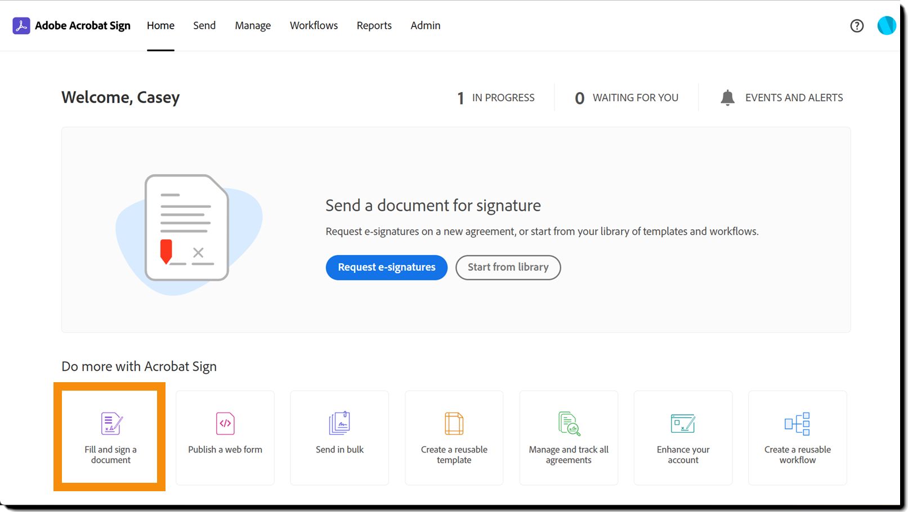Open the Send tab
The width and height of the screenshot is (908, 512).
204,26
